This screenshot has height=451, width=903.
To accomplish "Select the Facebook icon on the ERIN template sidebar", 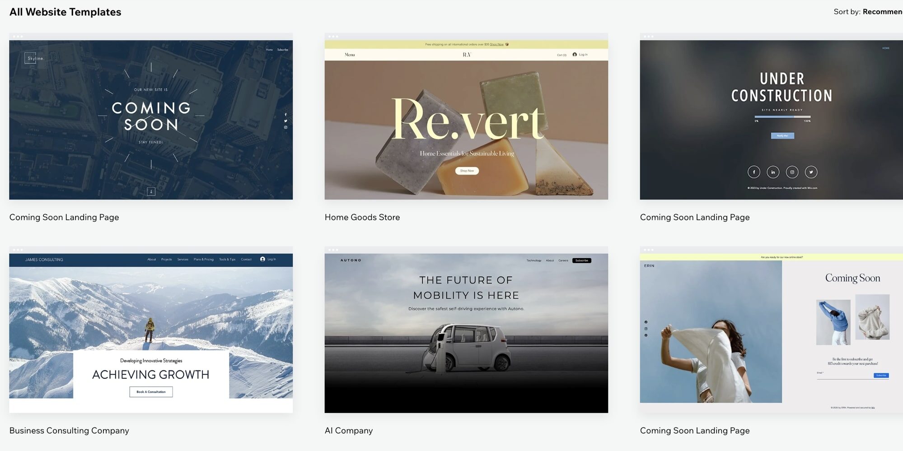I will pyautogui.click(x=646, y=322).
